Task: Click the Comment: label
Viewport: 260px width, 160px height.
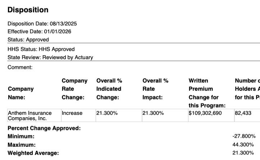Action: pyautogui.click(x=20, y=67)
